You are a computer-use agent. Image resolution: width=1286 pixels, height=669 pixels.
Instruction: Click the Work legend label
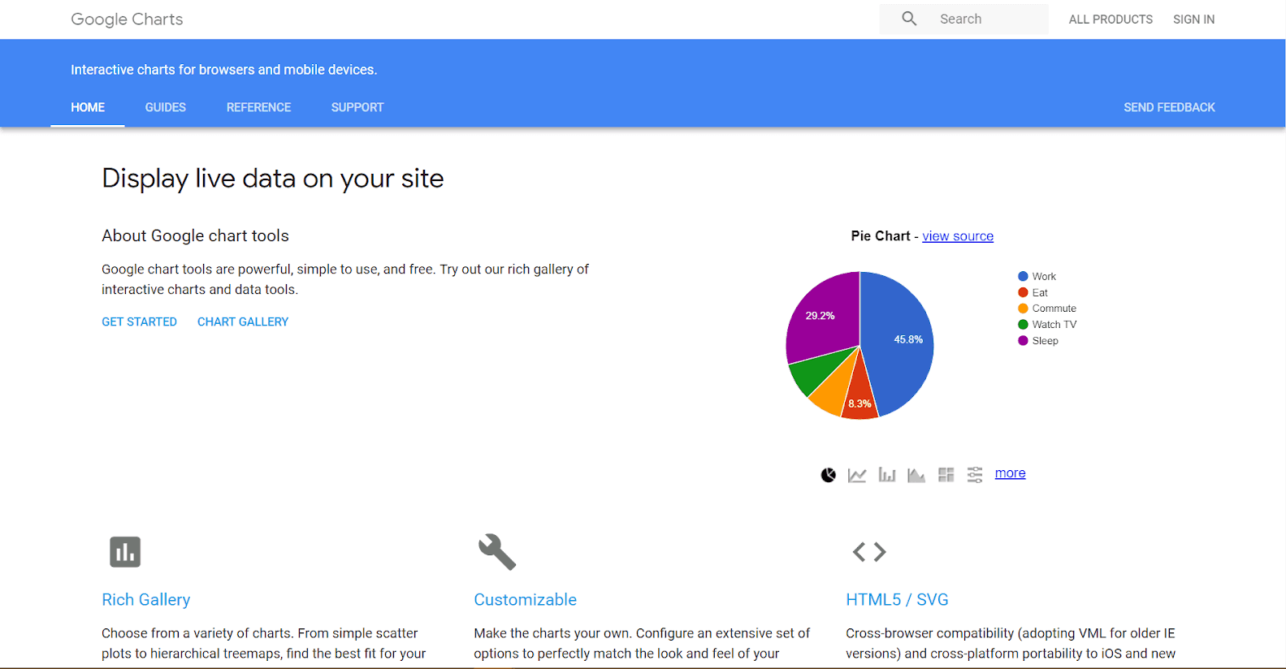[1044, 277]
